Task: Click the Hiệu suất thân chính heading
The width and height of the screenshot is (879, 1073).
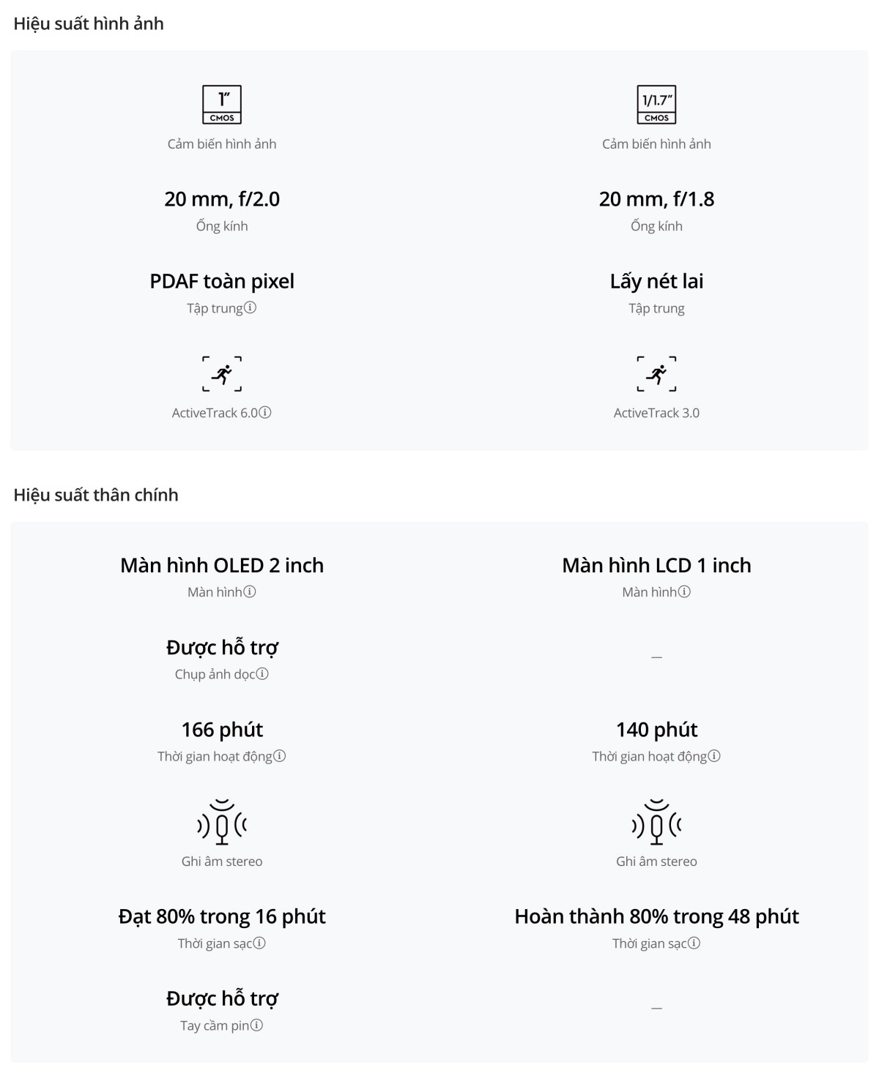Action: pos(96,496)
